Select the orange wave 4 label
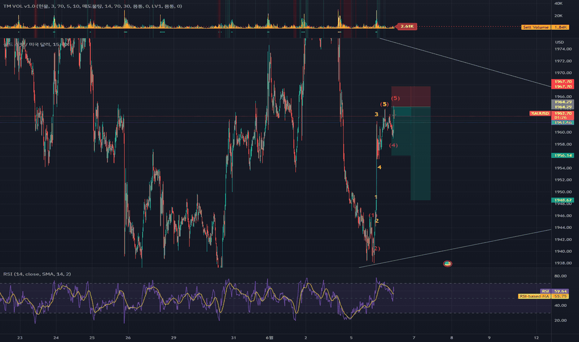579x342 pixels. tap(379, 167)
